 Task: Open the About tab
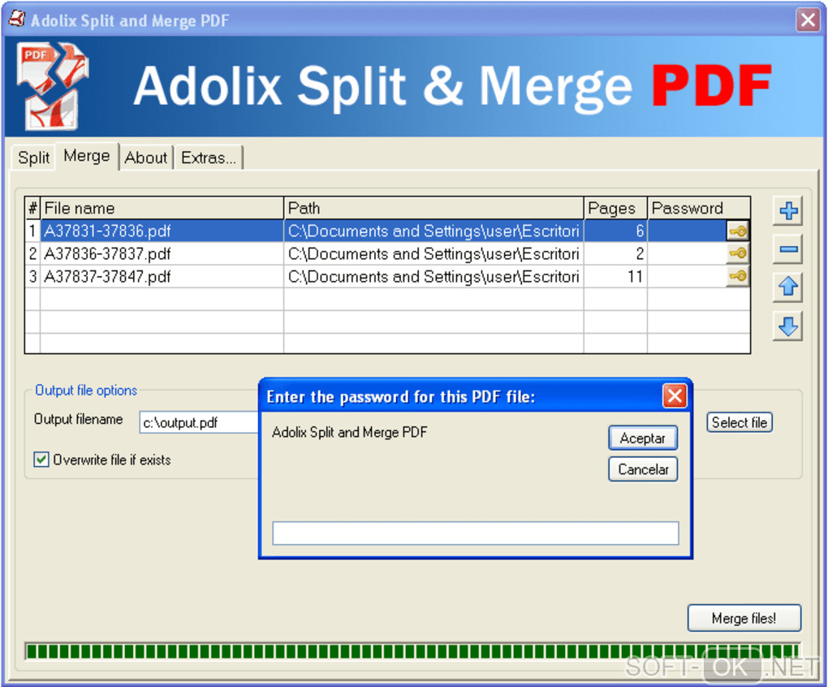(x=146, y=158)
